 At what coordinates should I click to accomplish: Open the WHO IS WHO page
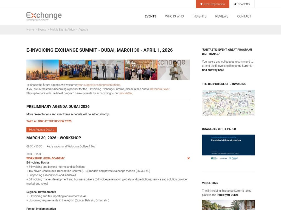174,16
